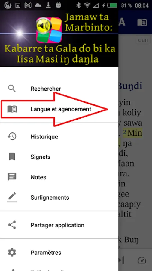
Task: Open Langue et agencement menu entry
Action: (59, 109)
